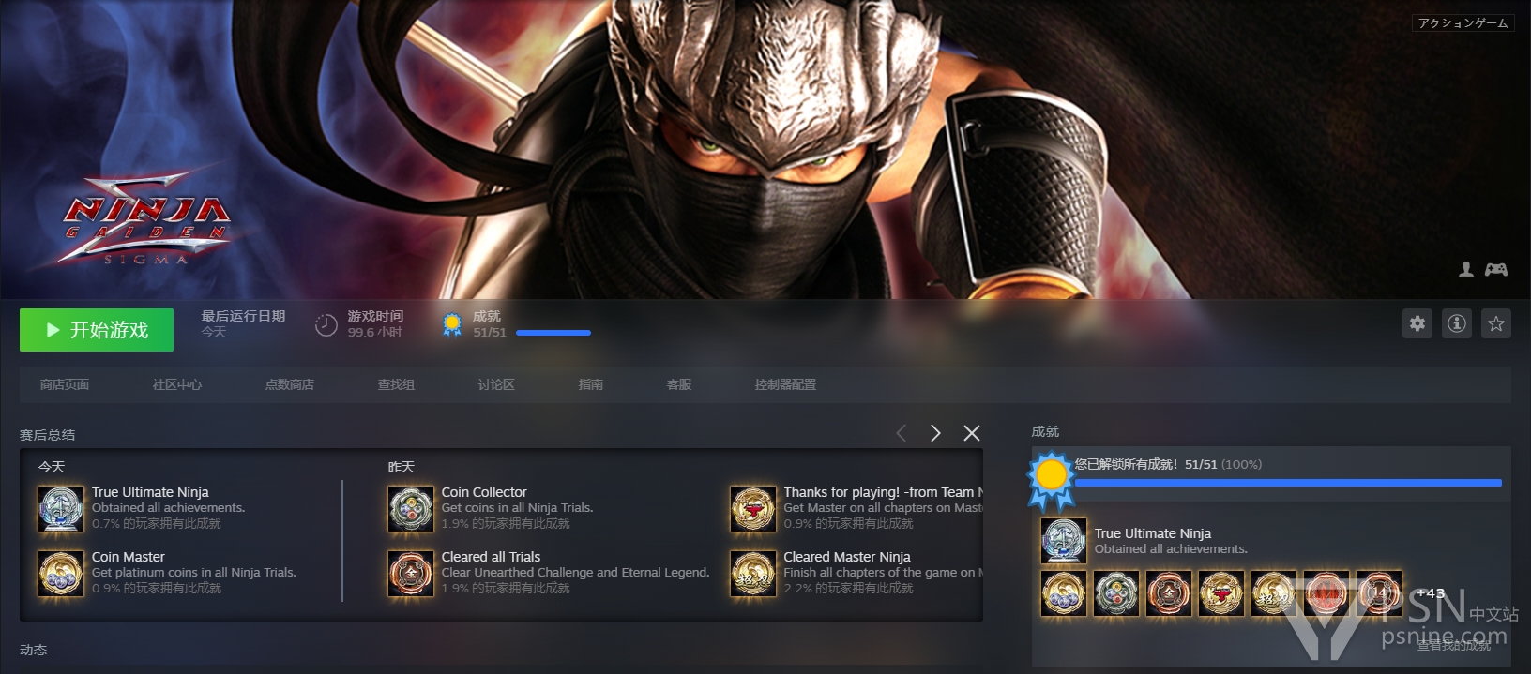The height and width of the screenshot is (674, 1531).
Task: Click silver coins medal in 成就 panel icon row
Action: (x=1116, y=593)
